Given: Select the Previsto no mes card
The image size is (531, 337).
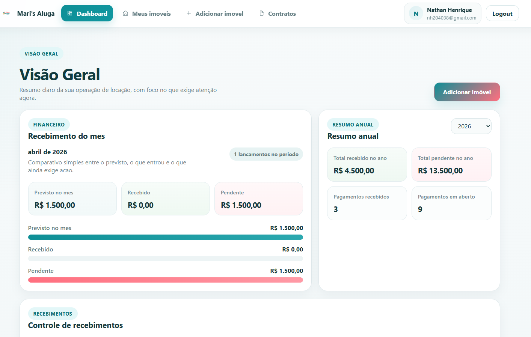Looking at the screenshot, I should [72, 199].
